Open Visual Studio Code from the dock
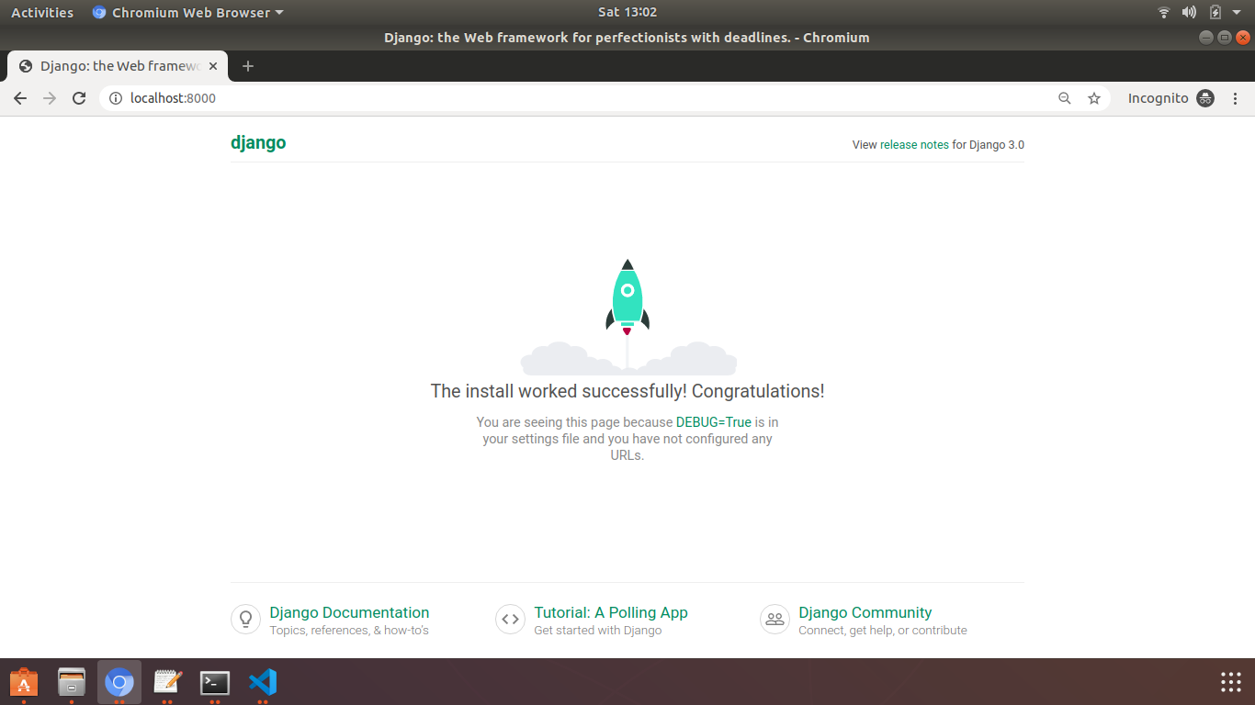The height and width of the screenshot is (705, 1255). [x=263, y=682]
